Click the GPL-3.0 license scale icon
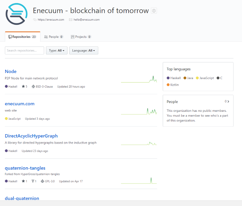Image resolution: width=242 pixels, height=206 pixels. tap(42, 181)
